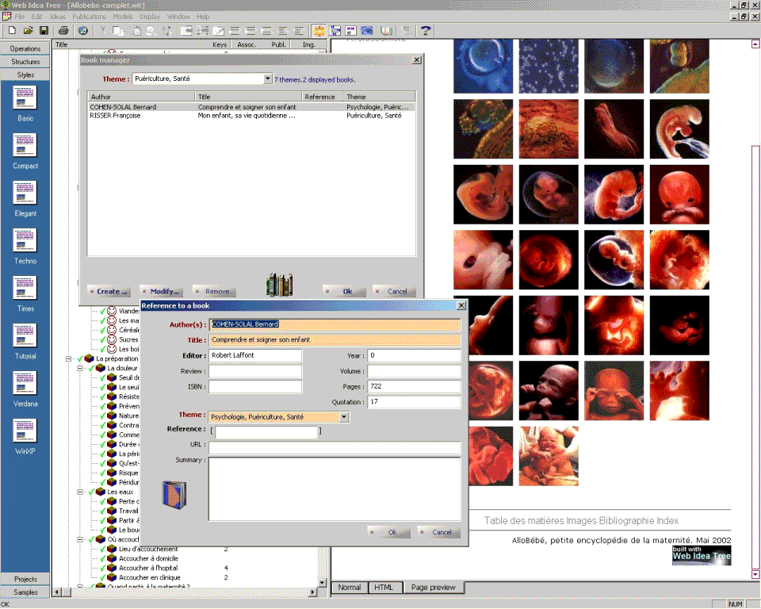The height and width of the screenshot is (609, 761).
Task: Select the Techno style icon
Action: tap(25, 241)
